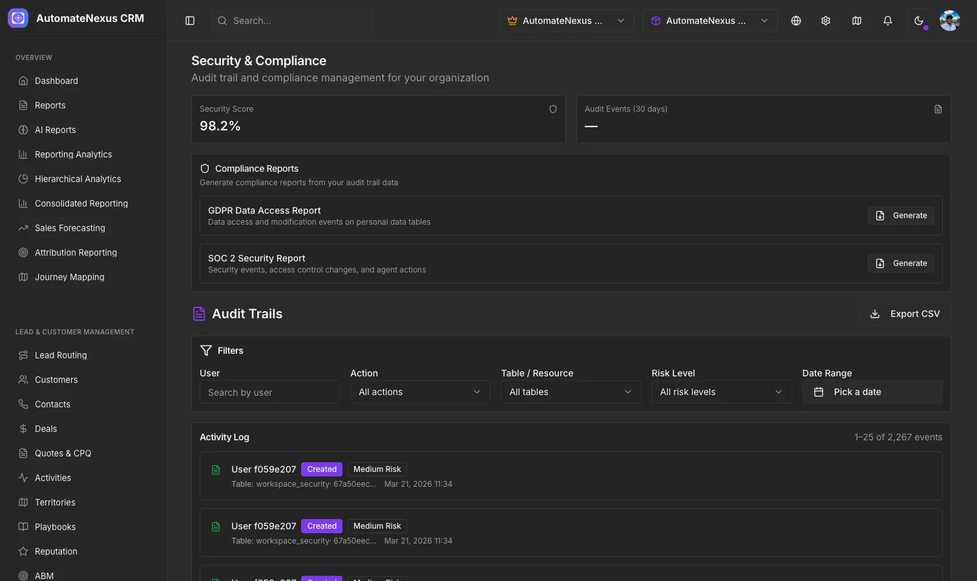Screen dimensions: 977x581
Task: Expand the All actions dropdown
Action: [420, 392]
